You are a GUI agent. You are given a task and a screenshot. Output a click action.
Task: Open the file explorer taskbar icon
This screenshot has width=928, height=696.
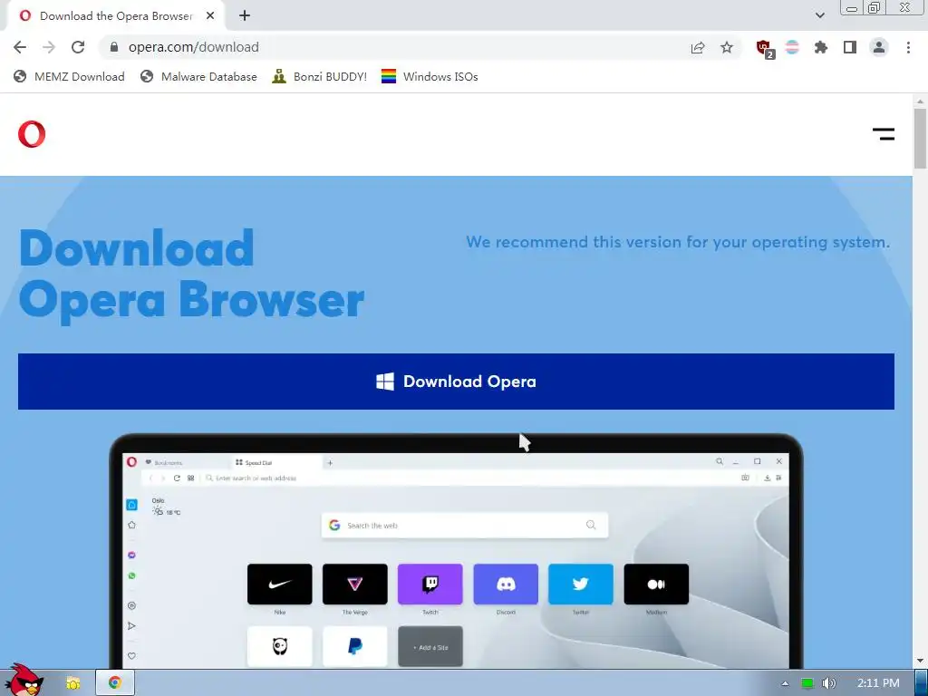click(72, 682)
